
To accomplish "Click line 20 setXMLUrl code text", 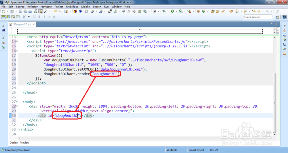I will 95,69.
